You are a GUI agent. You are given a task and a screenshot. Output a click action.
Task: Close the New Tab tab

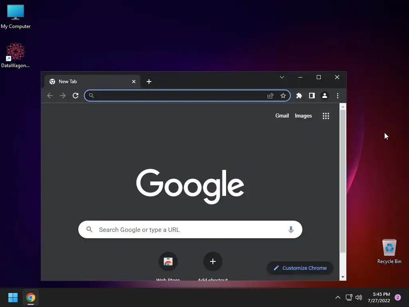click(134, 82)
